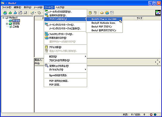Select the 受信箱 folder label

[x=16, y=21]
